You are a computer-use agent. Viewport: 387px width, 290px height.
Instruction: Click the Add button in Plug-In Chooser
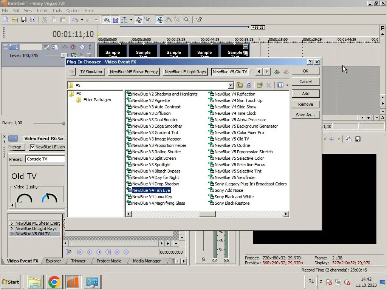(305, 94)
